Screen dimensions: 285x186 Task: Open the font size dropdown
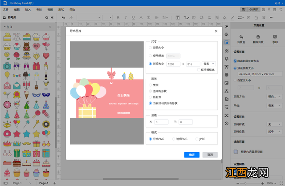[107, 18]
